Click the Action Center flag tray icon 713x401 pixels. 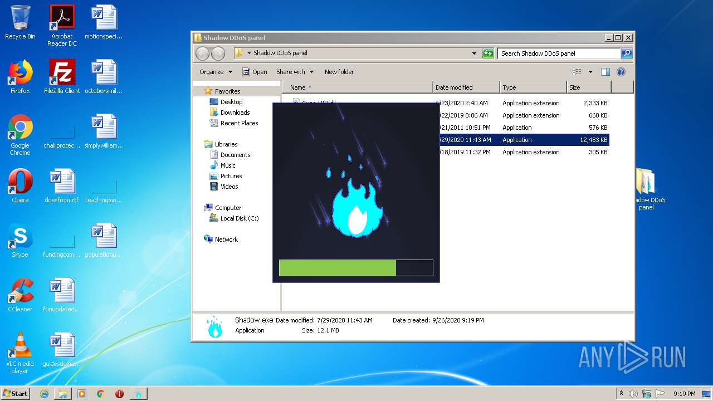point(661,394)
